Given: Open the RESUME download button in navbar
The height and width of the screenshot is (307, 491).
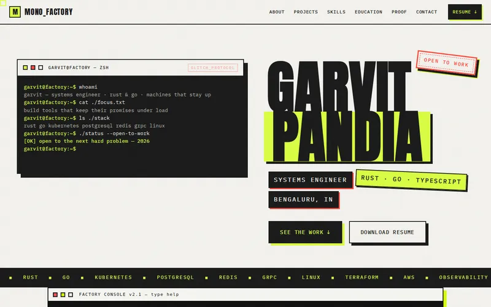Looking at the screenshot, I should tap(465, 12).
